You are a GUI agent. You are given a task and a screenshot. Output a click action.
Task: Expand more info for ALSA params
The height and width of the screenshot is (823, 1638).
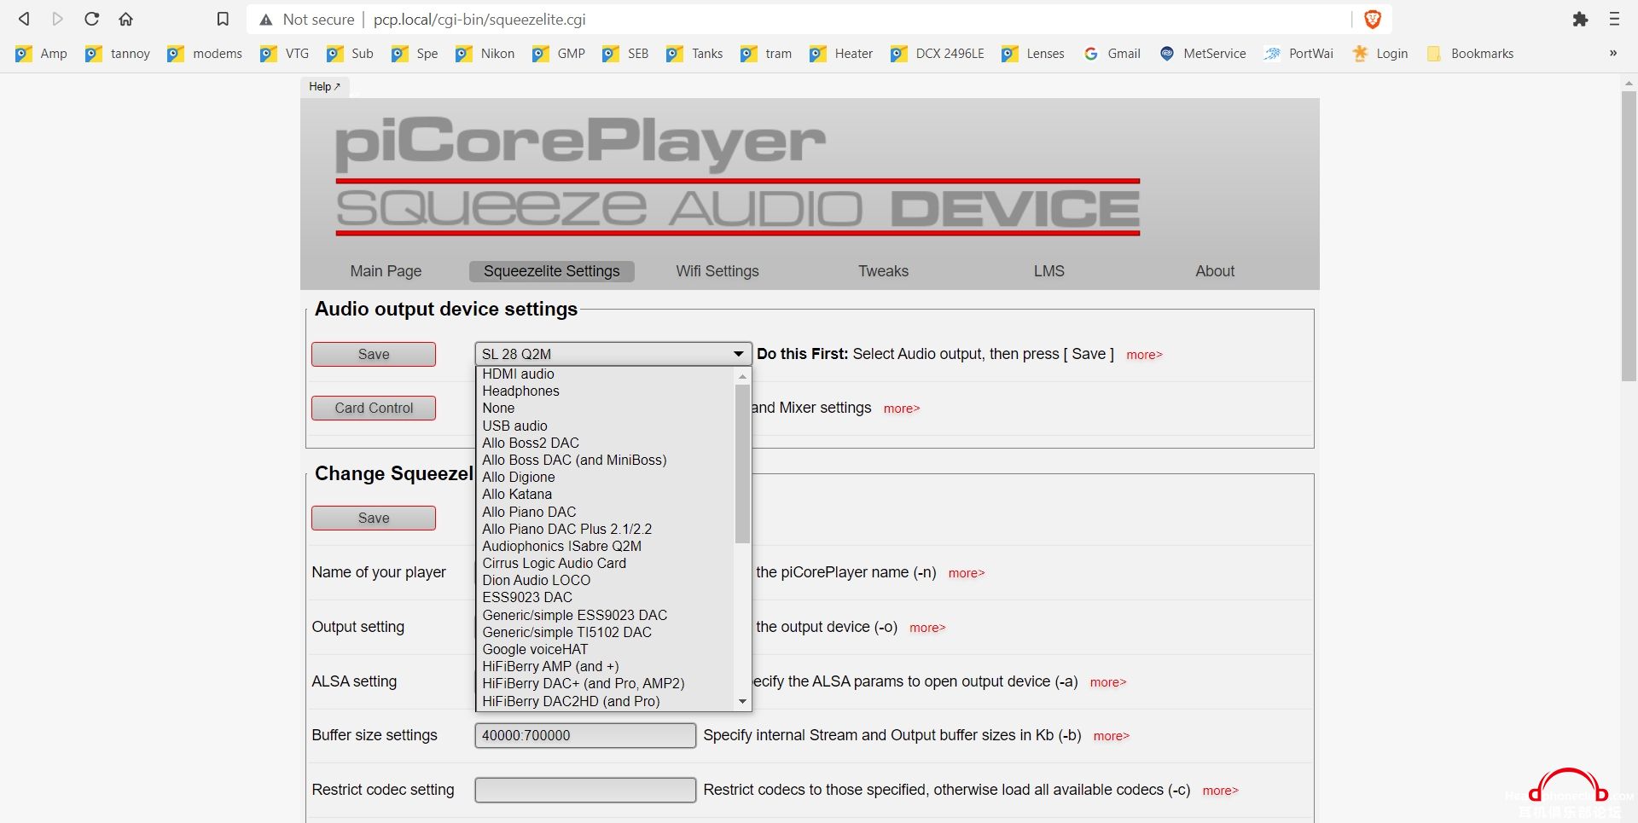coord(1107,682)
